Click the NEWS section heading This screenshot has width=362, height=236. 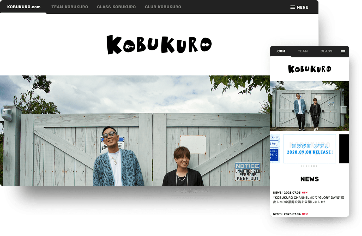[x=310, y=179]
